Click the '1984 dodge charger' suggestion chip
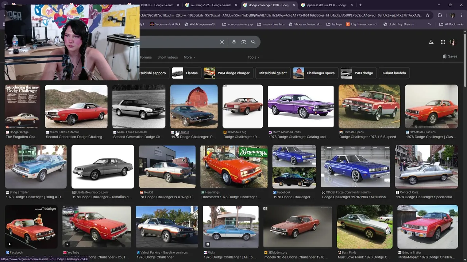The height and width of the screenshot is (262, 467). pyautogui.click(x=228, y=73)
